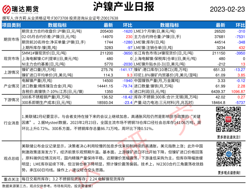Click the 进口利润 indicator label

click(145, 91)
